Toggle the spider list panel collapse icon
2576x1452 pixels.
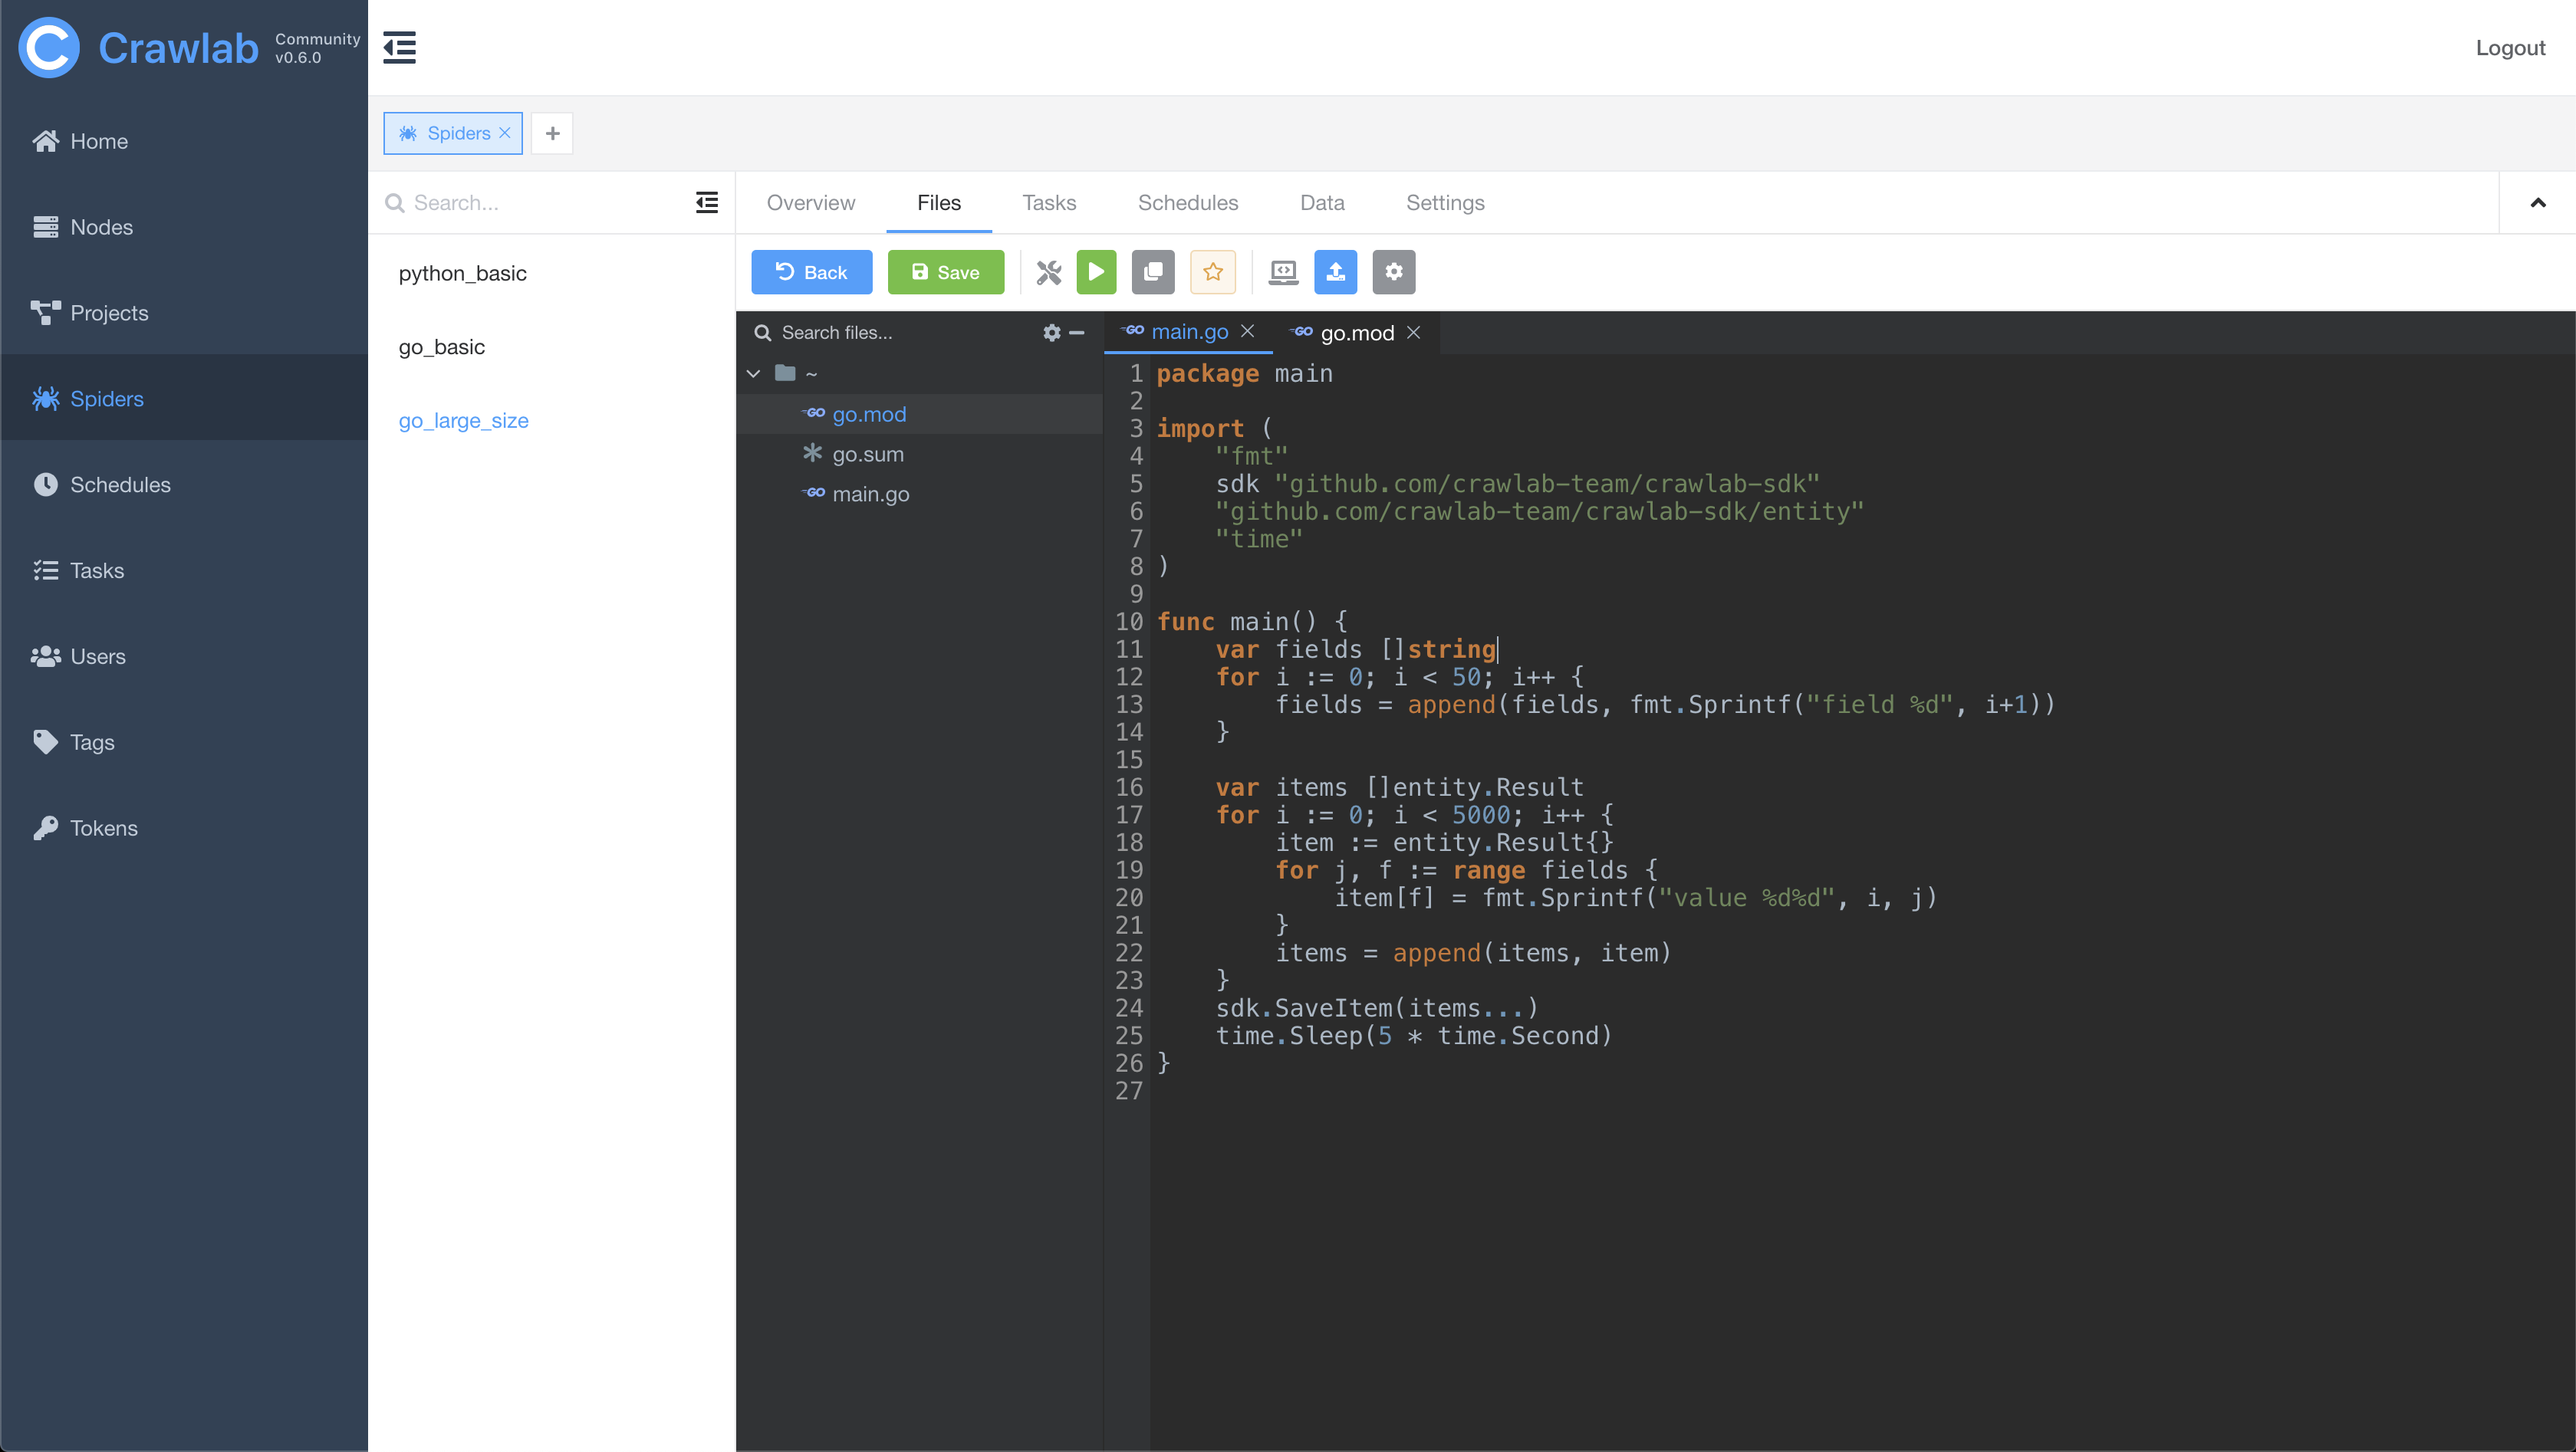click(x=706, y=203)
